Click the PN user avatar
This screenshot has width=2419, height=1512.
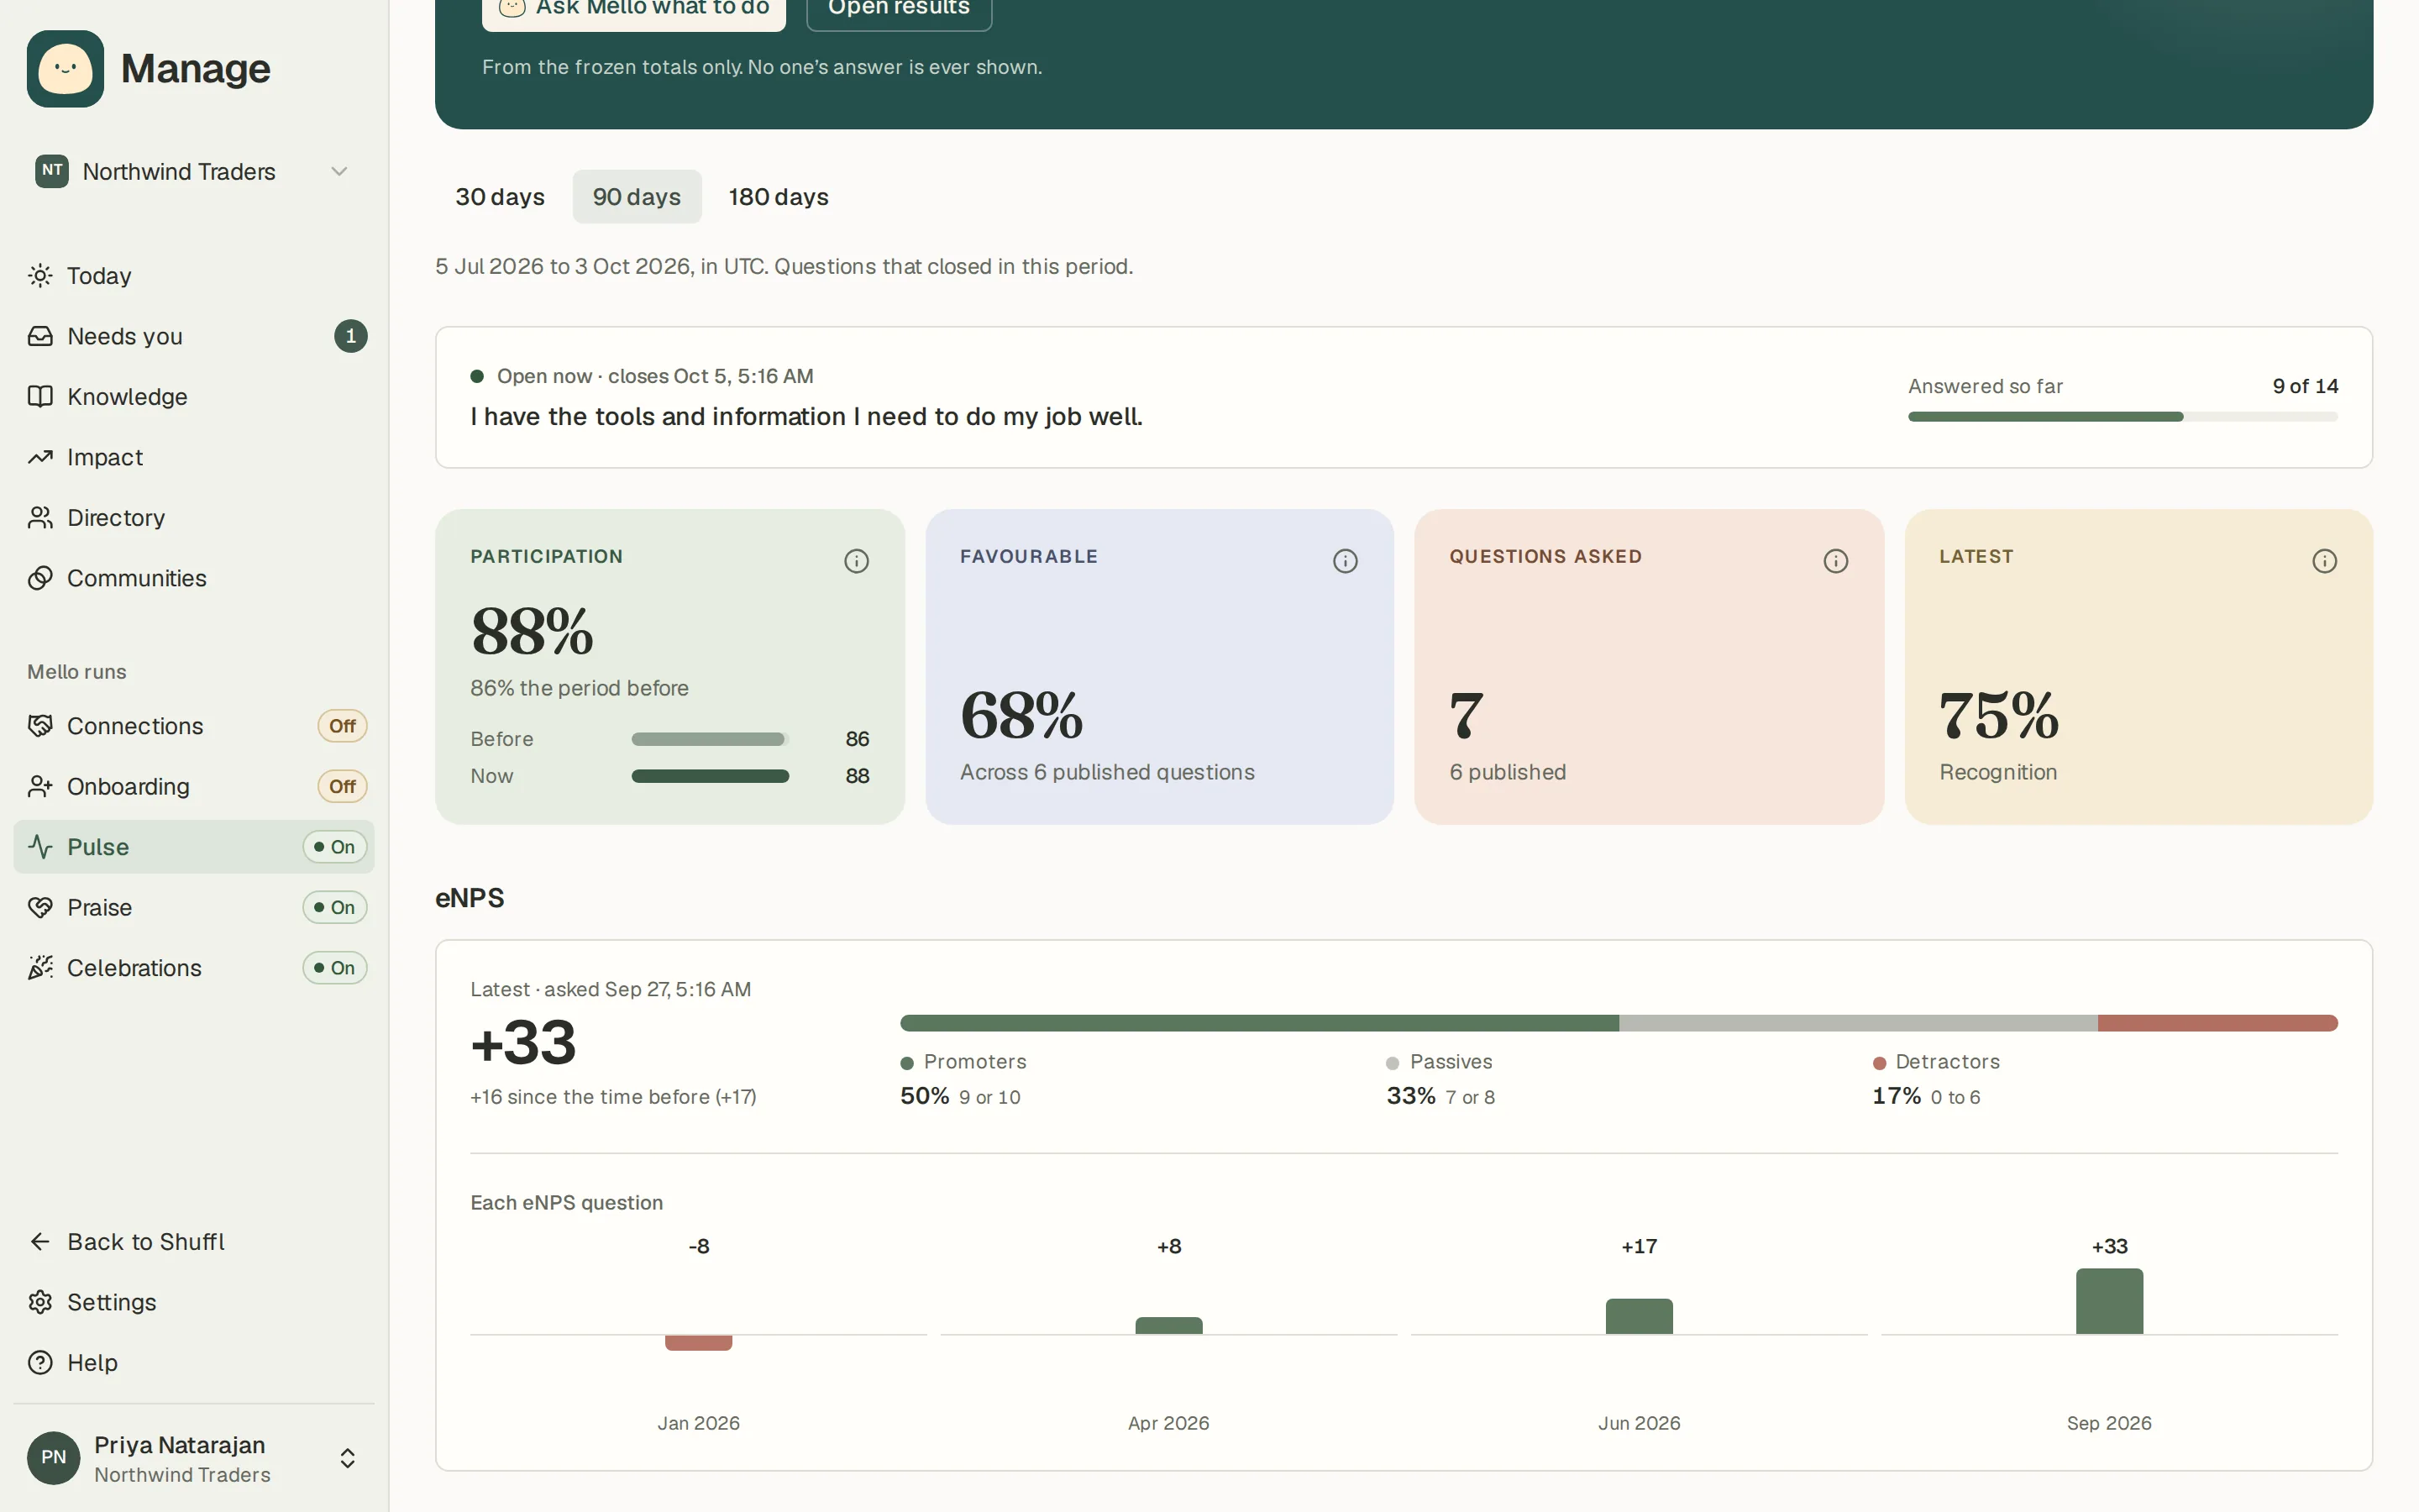(x=53, y=1458)
